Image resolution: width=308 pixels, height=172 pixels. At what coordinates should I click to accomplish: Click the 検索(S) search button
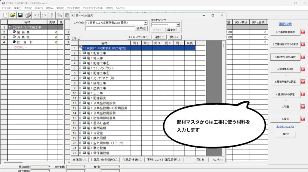[x=141, y=29]
